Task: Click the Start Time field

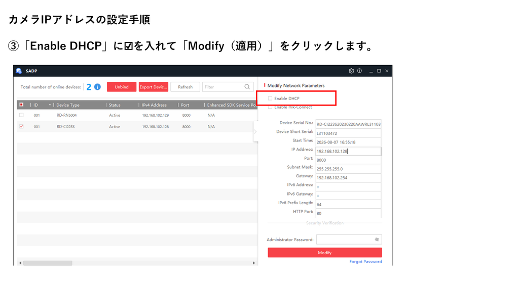Action: (x=348, y=142)
